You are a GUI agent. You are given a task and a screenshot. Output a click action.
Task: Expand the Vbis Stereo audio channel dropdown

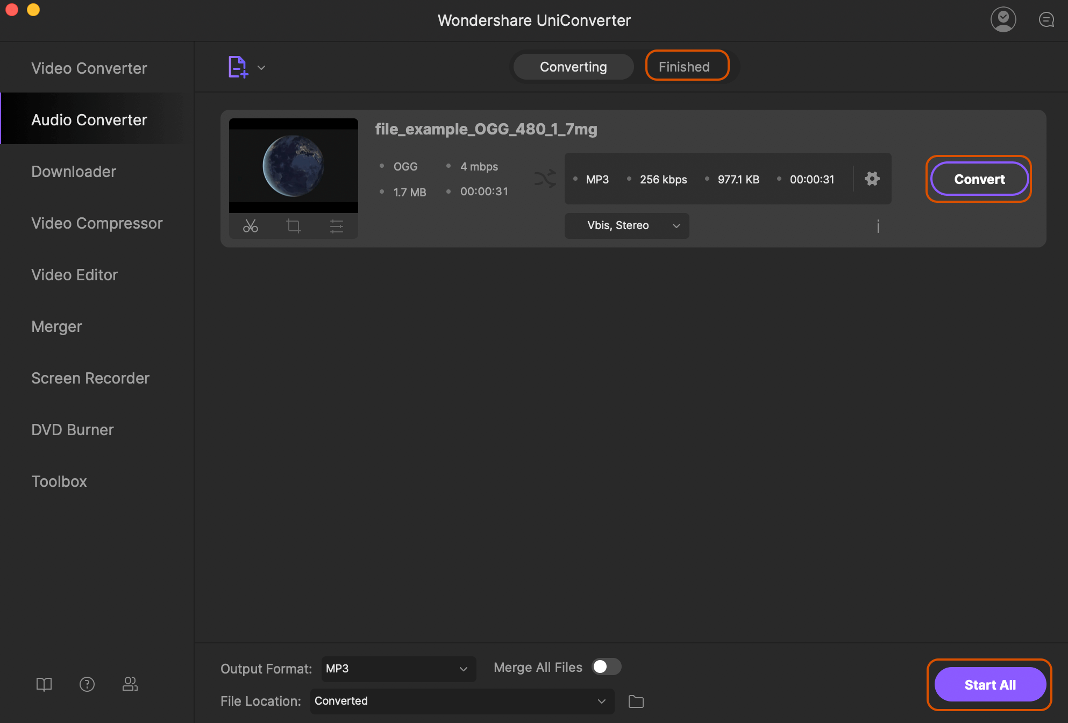coord(628,225)
